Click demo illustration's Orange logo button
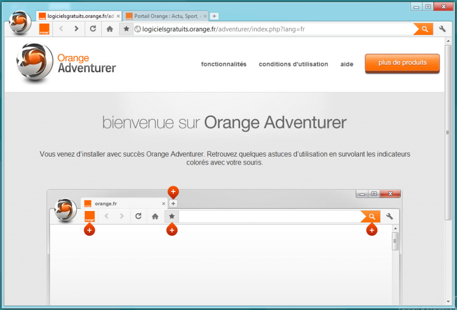 89,216
